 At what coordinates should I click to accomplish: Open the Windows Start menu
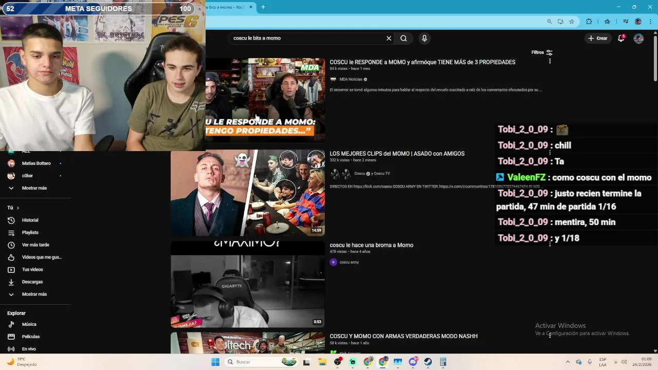click(215, 362)
